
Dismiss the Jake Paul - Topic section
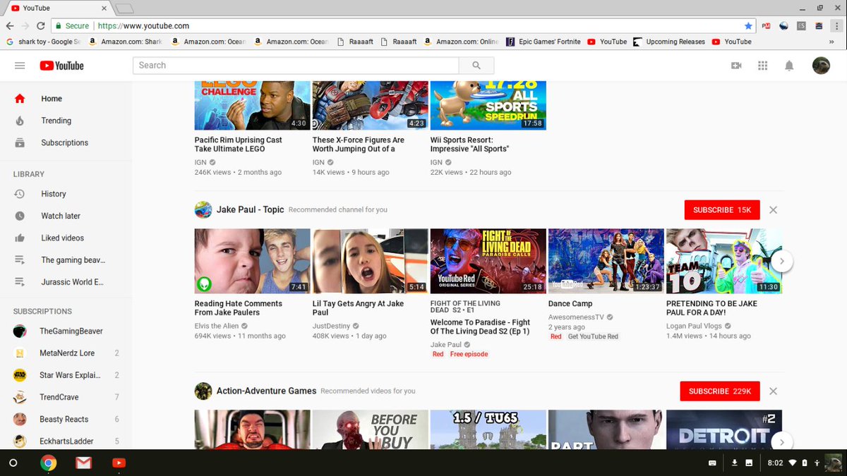tap(773, 210)
